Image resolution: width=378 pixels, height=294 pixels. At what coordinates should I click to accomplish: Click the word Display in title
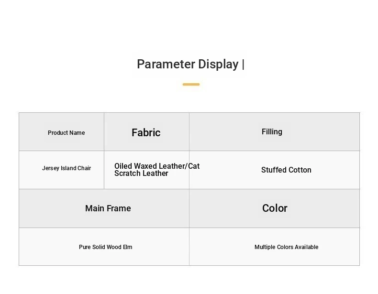218,64
